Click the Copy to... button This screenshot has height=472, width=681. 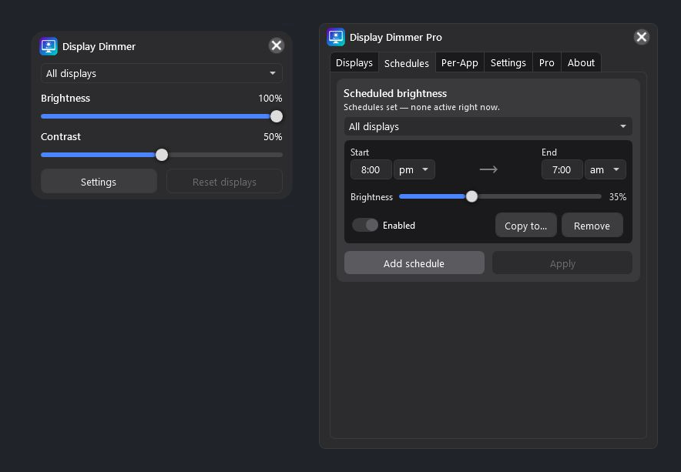[x=525, y=226]
